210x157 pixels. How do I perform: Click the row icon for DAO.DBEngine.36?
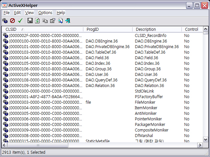pyautogui.click(x=6, y=41)
